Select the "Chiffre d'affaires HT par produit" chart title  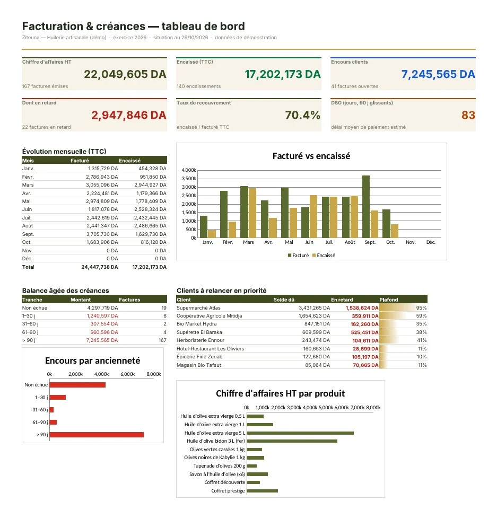tap(280, 393)
